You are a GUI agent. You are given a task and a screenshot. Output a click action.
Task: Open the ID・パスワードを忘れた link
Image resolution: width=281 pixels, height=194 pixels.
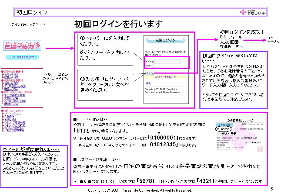(165, 77)
